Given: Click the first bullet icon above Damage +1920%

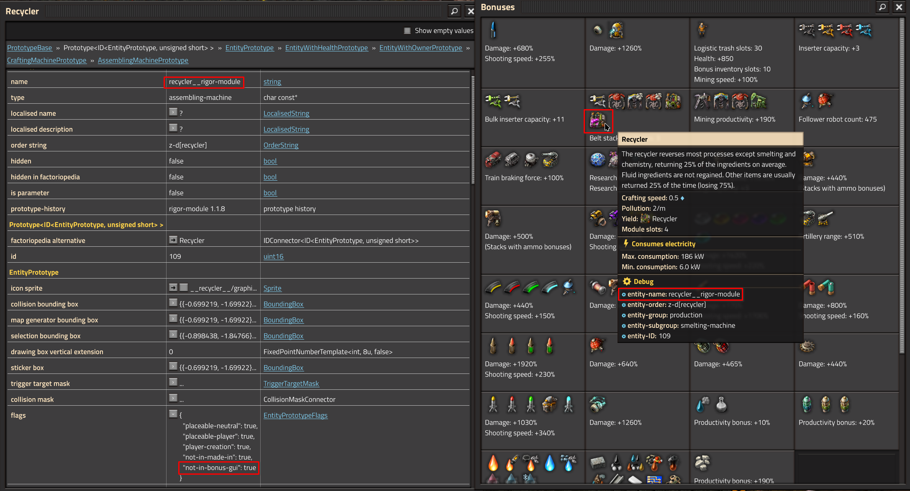Looking at the screenshot, I should 493,346.
